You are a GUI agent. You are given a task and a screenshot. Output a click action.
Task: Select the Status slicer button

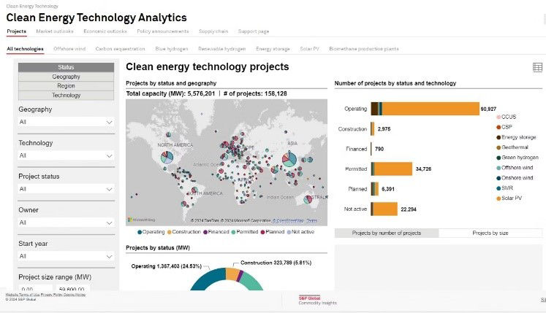click(x=67, y=67)
